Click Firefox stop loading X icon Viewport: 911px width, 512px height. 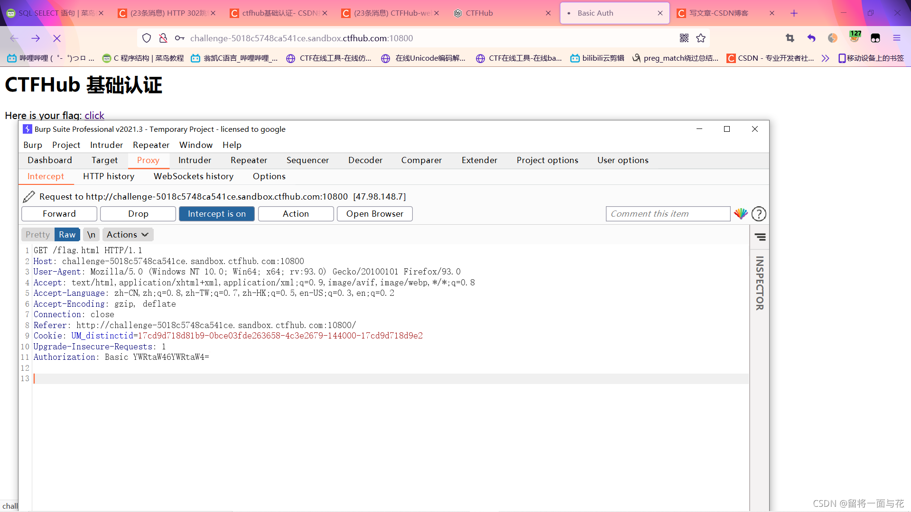[x=57, y=38]
